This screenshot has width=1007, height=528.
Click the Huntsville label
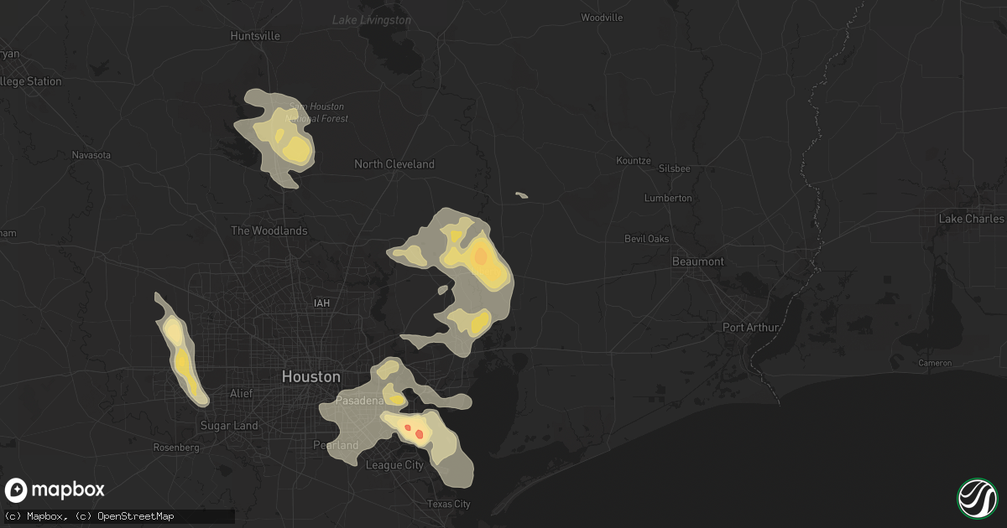255,36
